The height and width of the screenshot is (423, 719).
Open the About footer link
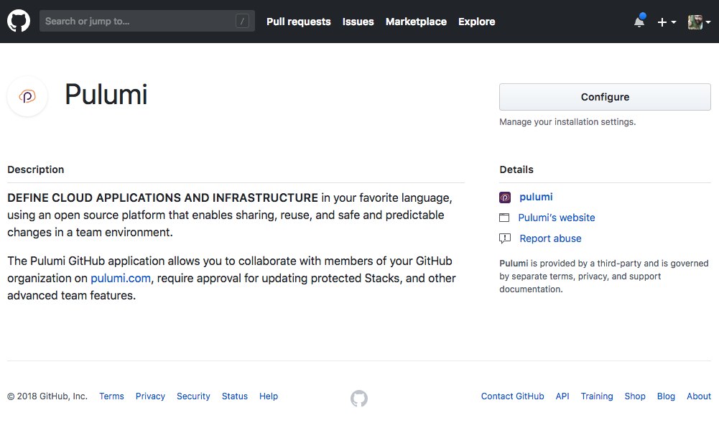tap(699, 396)
